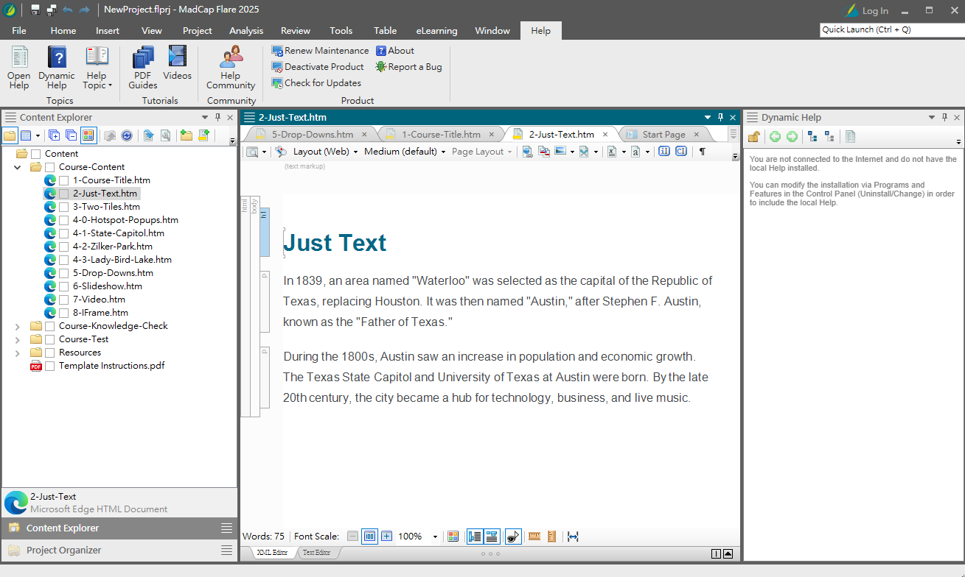Click Expand All icon in Content Explorer
This screenshot has width=965, height=577.
coord(54,135)
